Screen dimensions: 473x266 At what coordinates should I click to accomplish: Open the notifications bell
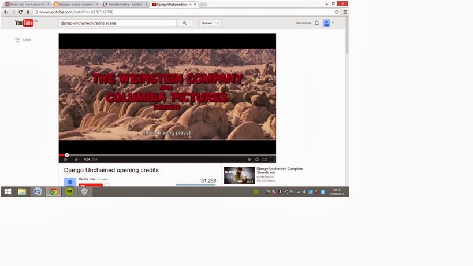coord(316,23)
